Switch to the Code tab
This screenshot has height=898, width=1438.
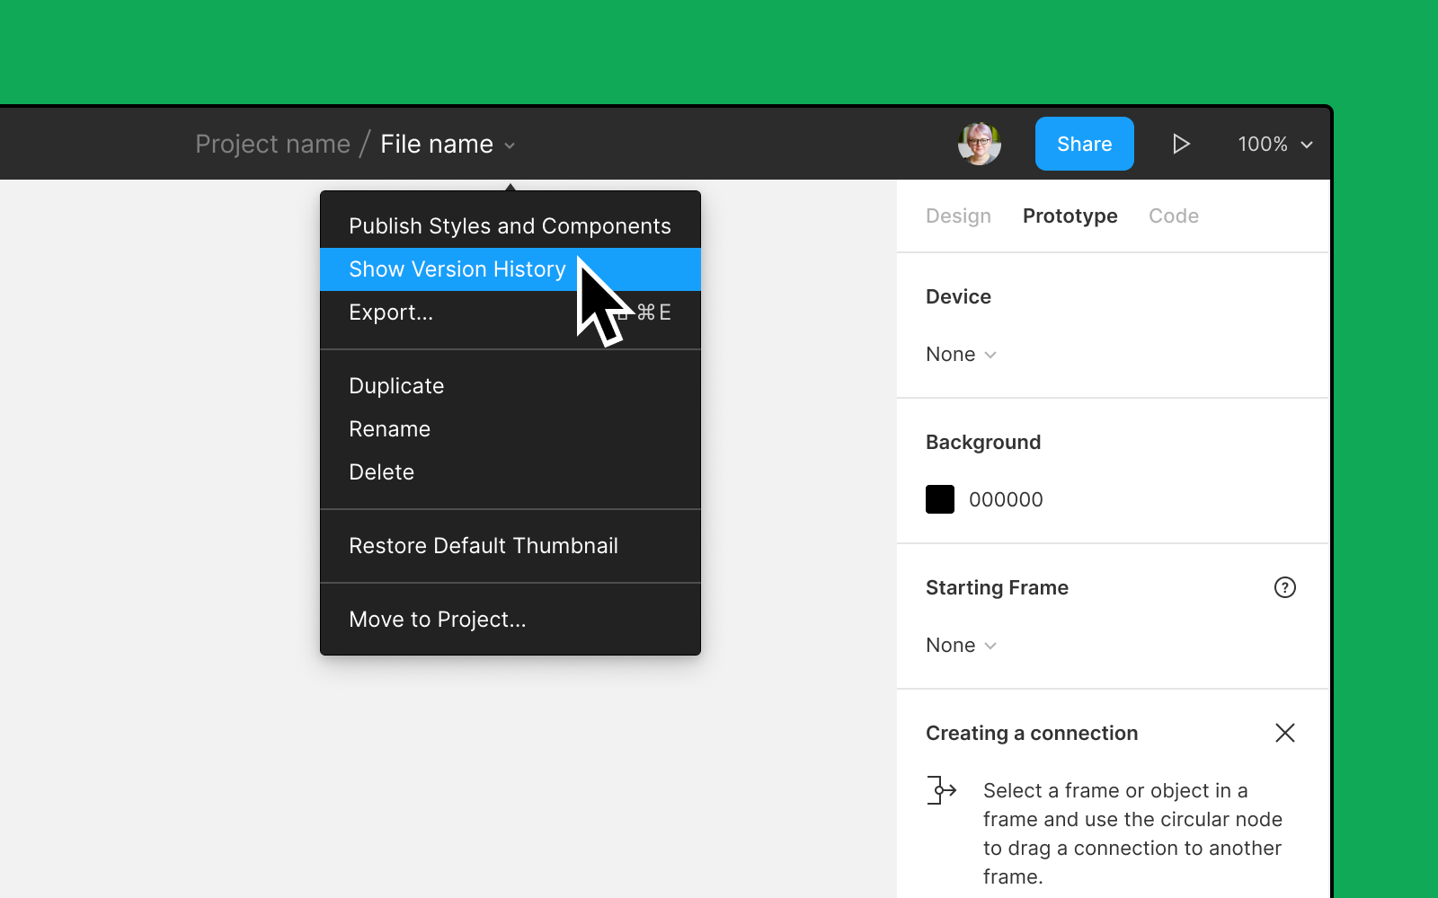pyautogui.click(x=1174, y=216)
